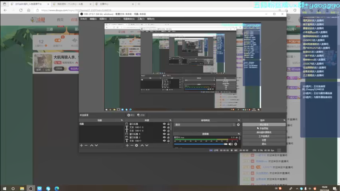Open the 编辑(E) menu

[x=93, y=19]
